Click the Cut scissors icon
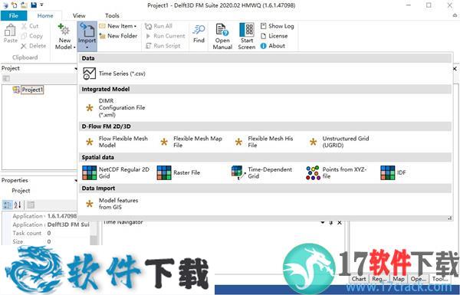 pyautogui.click(x=24, y=26)
